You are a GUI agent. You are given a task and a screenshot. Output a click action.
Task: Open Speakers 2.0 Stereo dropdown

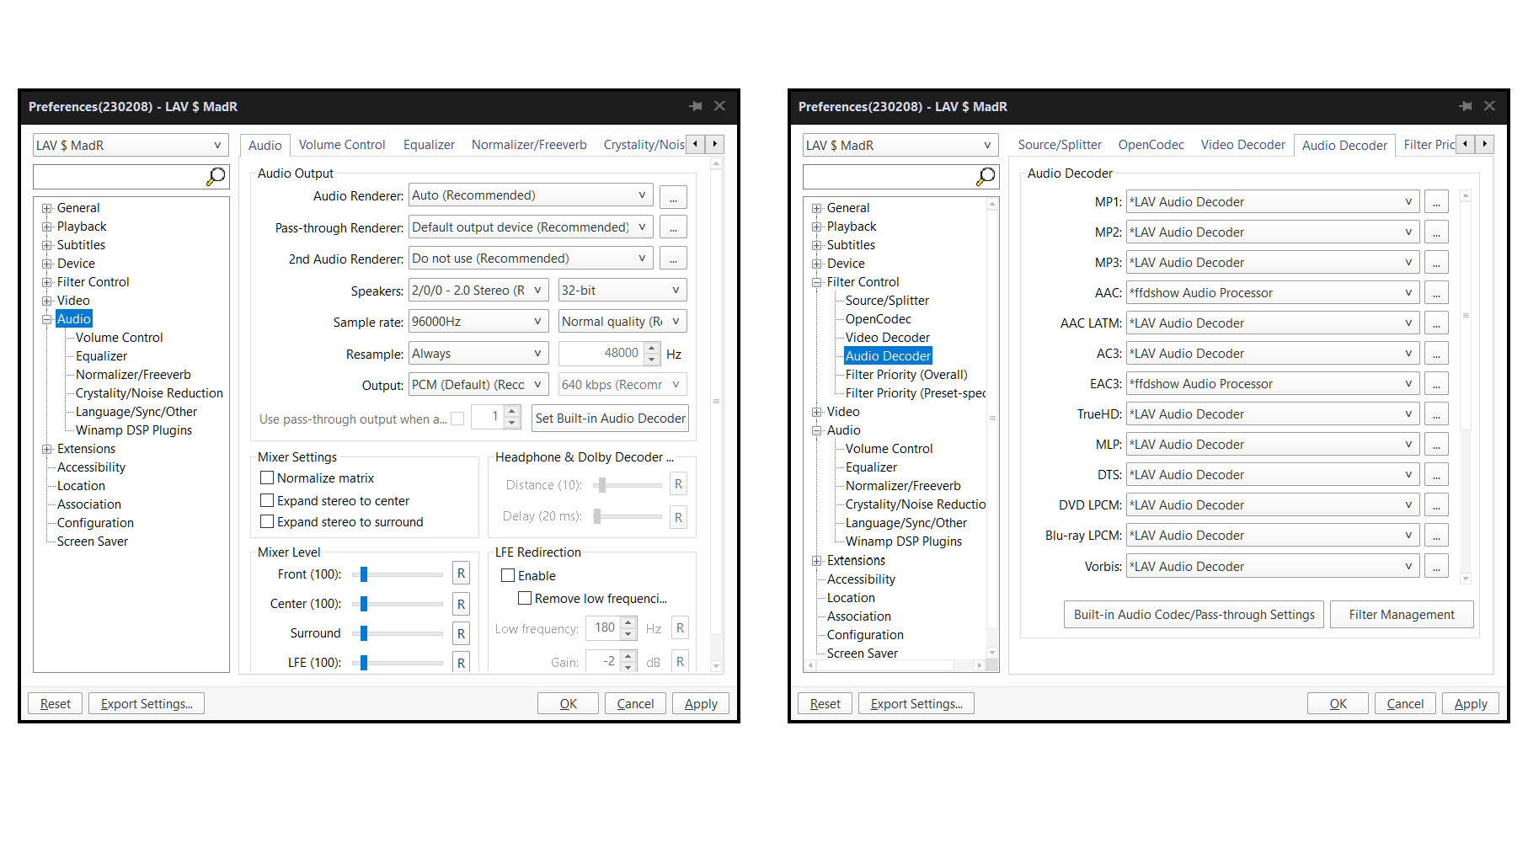click(x=478, y=291)
